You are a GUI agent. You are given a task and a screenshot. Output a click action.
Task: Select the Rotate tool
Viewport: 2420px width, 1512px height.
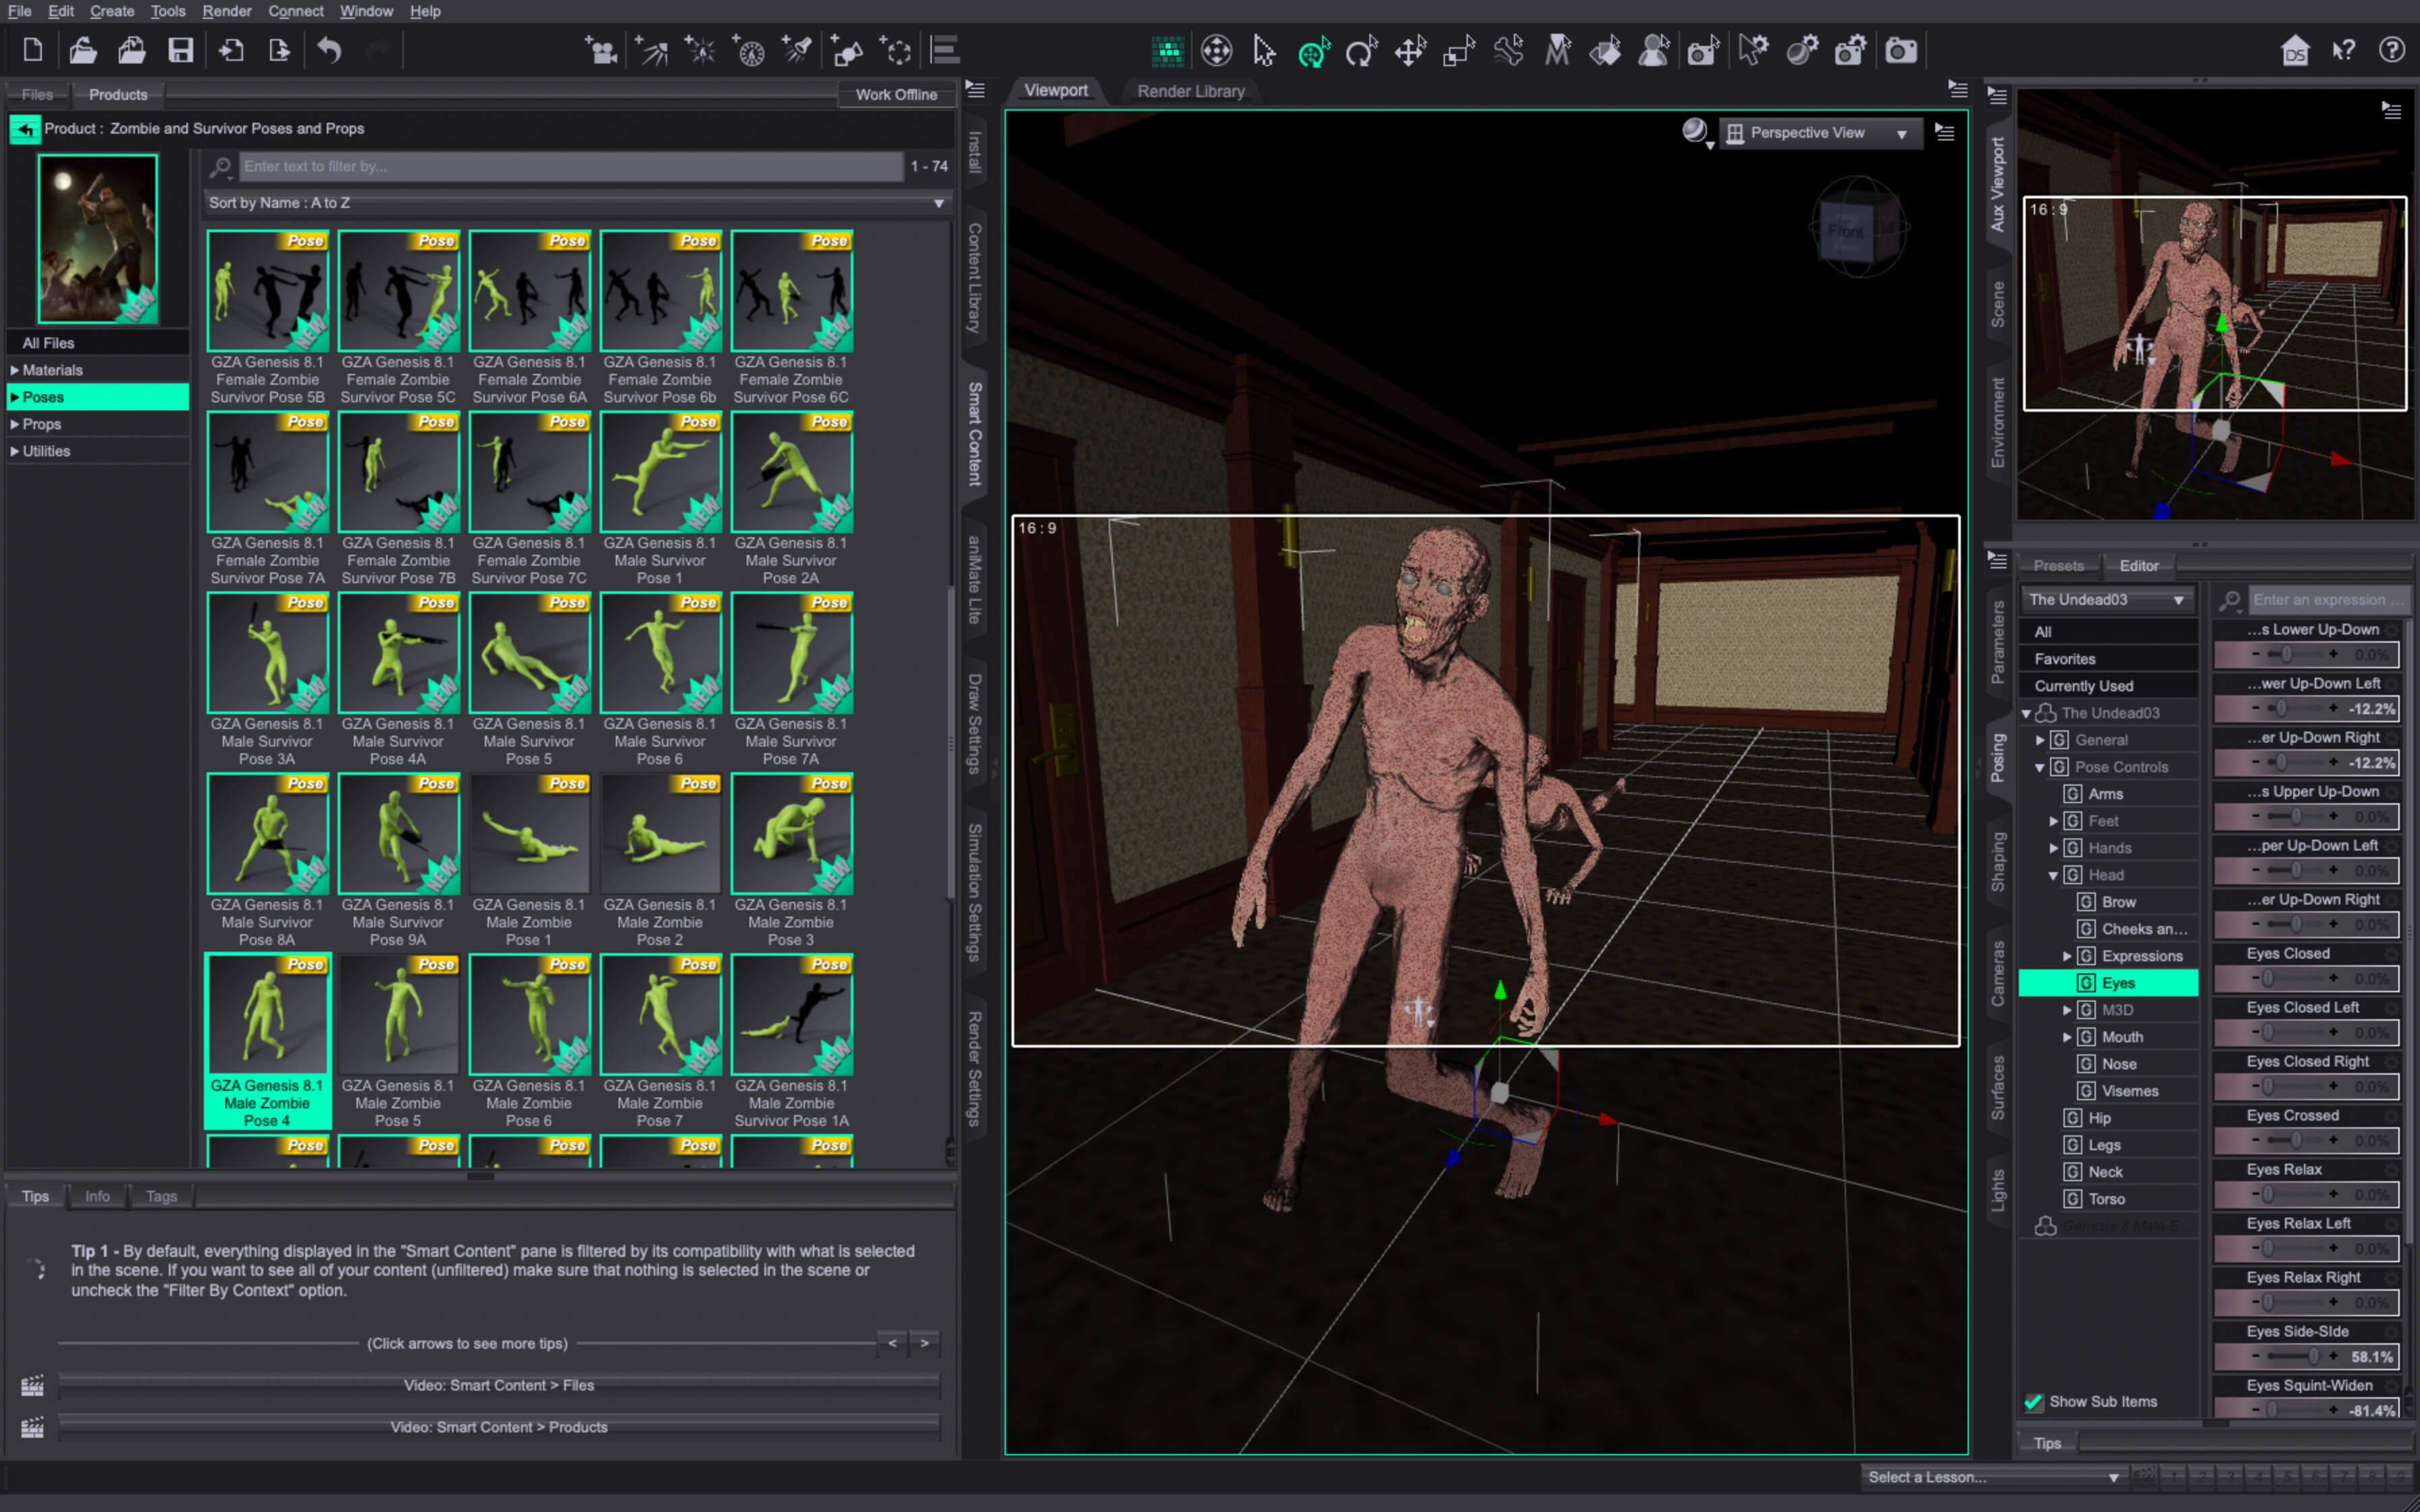coord(1362,51)
